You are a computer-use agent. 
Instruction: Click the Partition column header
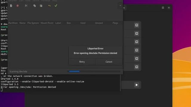click(13, 23)
